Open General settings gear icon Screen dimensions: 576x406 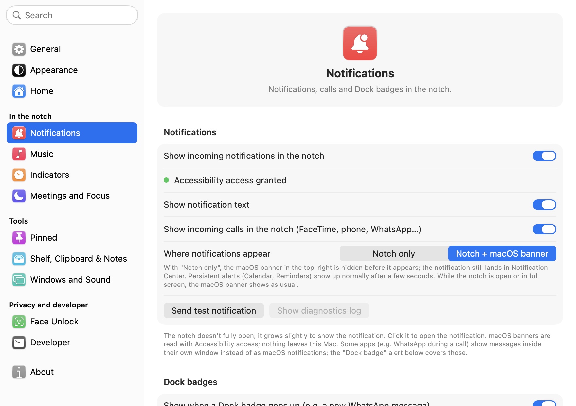(19, 49)
